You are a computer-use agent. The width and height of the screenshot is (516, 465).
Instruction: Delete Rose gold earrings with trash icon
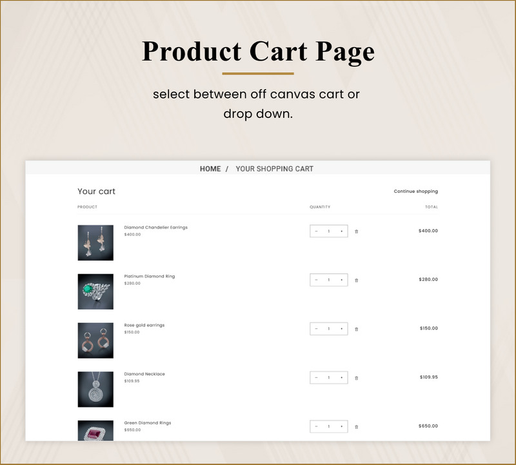356,328
